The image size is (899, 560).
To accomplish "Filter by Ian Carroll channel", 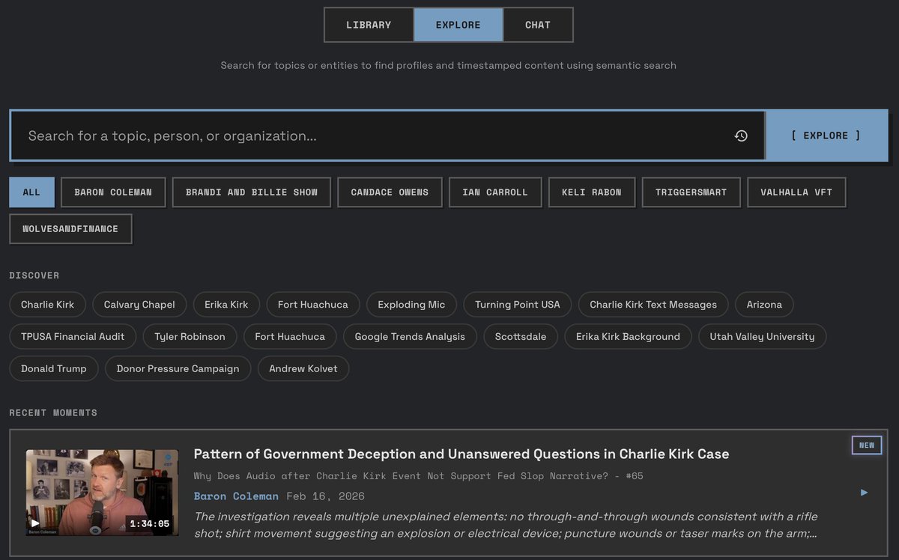I will click(x=495, y=192).
